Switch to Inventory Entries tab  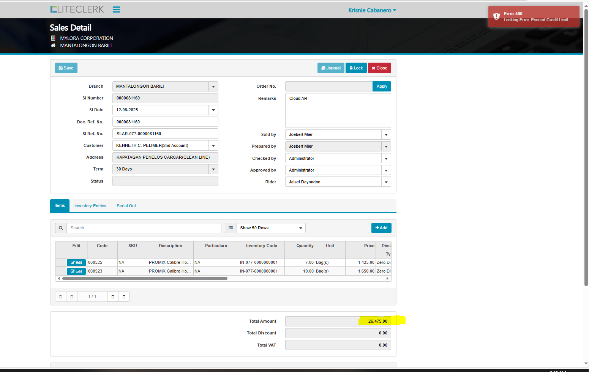click(x=90, y=206)
